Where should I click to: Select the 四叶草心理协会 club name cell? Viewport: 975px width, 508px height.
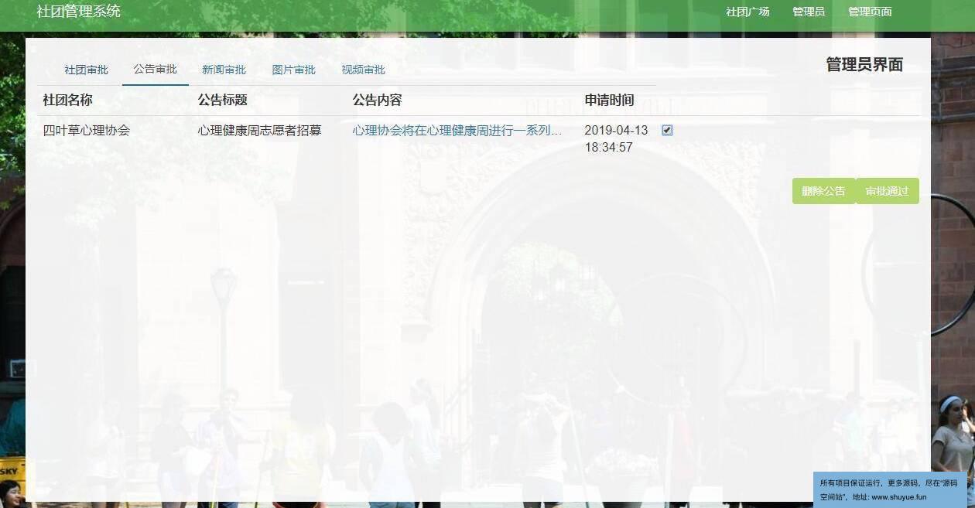pyautogui.click(x=87, y=131)
